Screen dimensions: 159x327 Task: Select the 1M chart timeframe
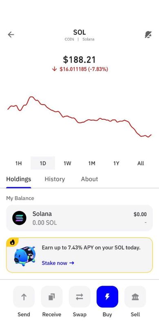click(92, 163)
